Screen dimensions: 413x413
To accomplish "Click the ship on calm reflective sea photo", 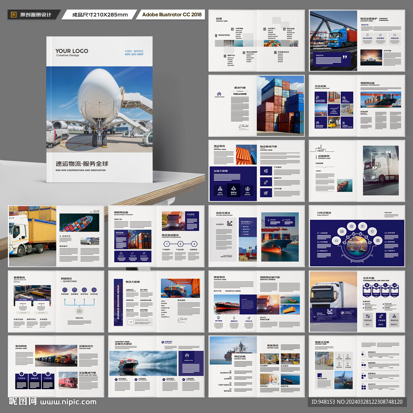I will (x=143, y=363).
